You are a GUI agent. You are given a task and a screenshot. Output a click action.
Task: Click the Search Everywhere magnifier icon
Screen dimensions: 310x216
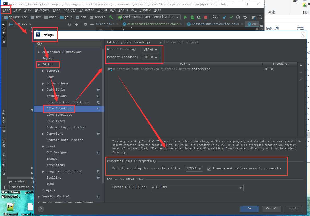260,17
